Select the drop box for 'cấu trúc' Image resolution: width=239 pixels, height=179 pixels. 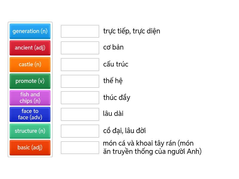tap(80, 64)
